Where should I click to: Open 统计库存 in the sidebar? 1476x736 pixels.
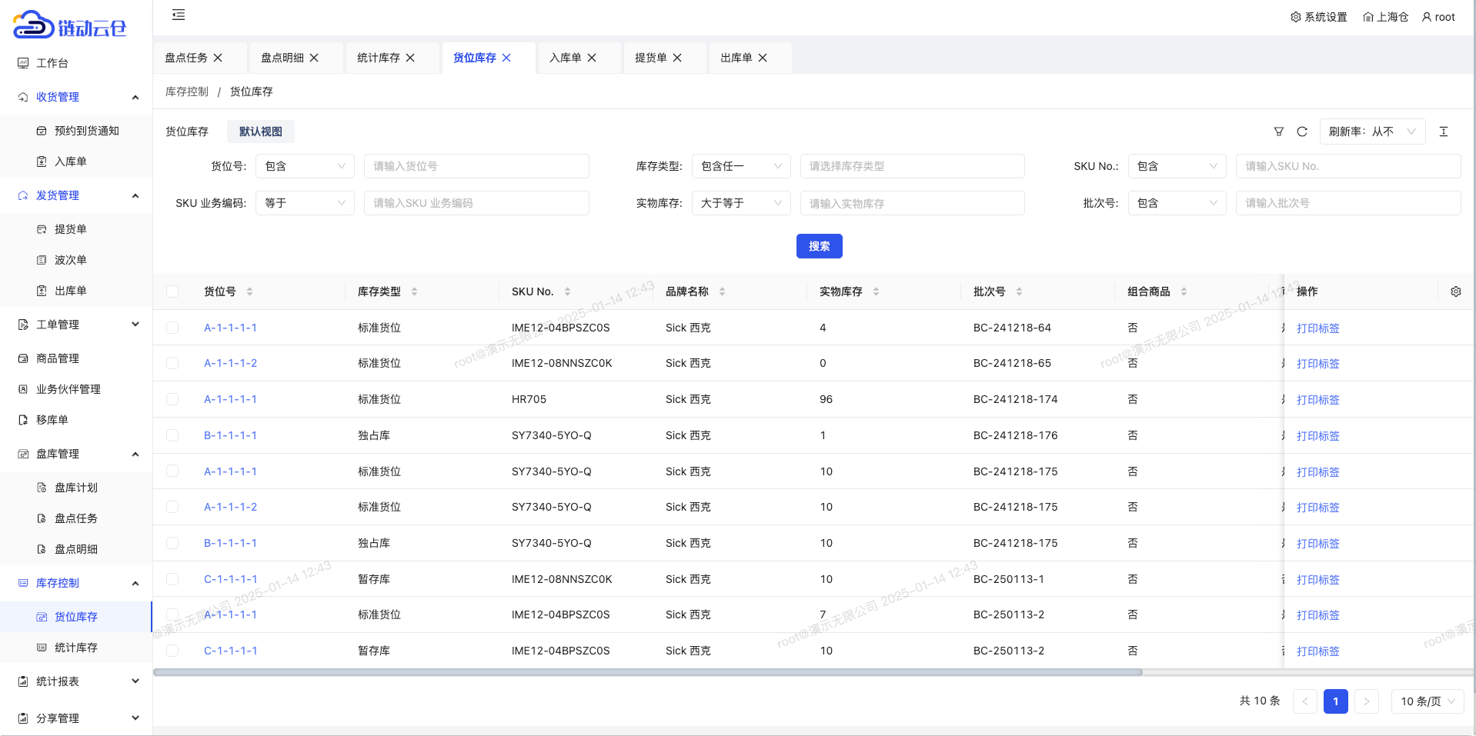75,648
